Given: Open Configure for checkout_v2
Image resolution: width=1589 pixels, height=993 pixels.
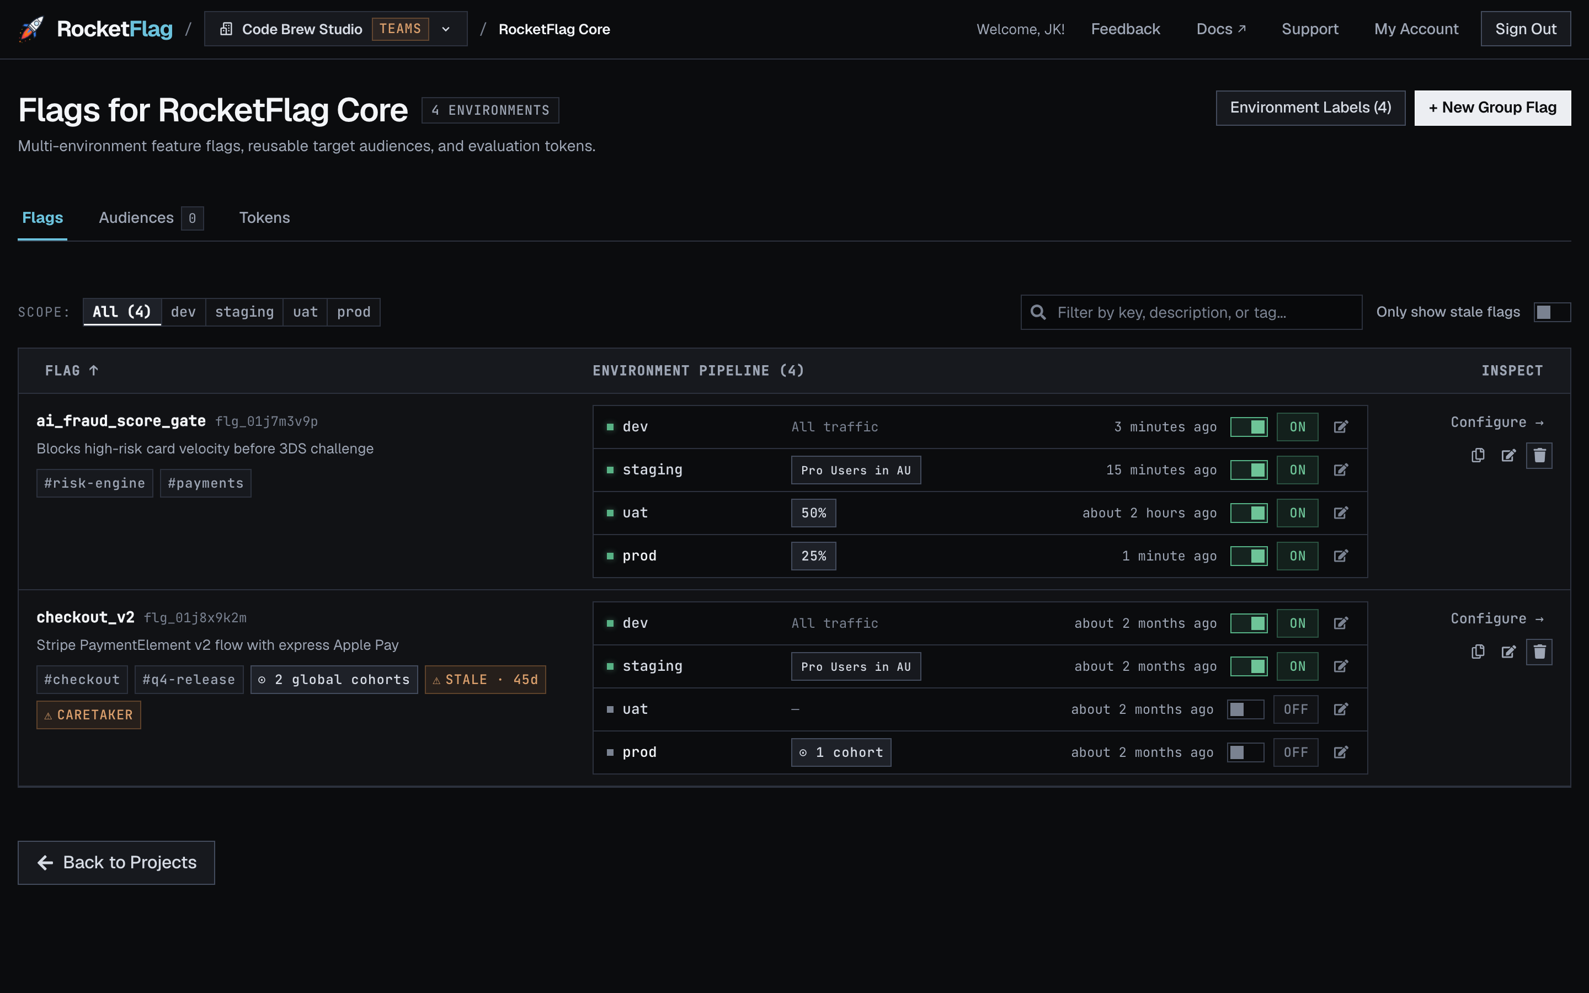Looking at the screenshot, I should (1497, 618).
